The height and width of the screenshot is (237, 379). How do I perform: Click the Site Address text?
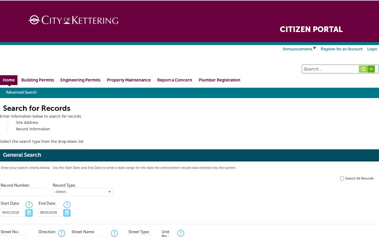coord(27,123)
